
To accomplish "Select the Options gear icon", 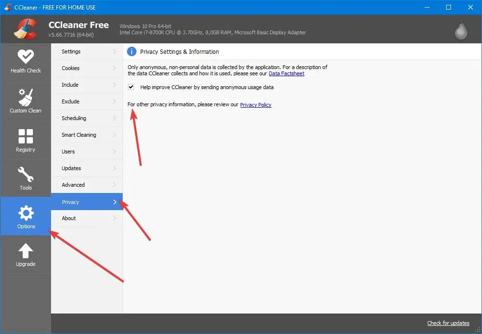I will (x=26, y=213).
